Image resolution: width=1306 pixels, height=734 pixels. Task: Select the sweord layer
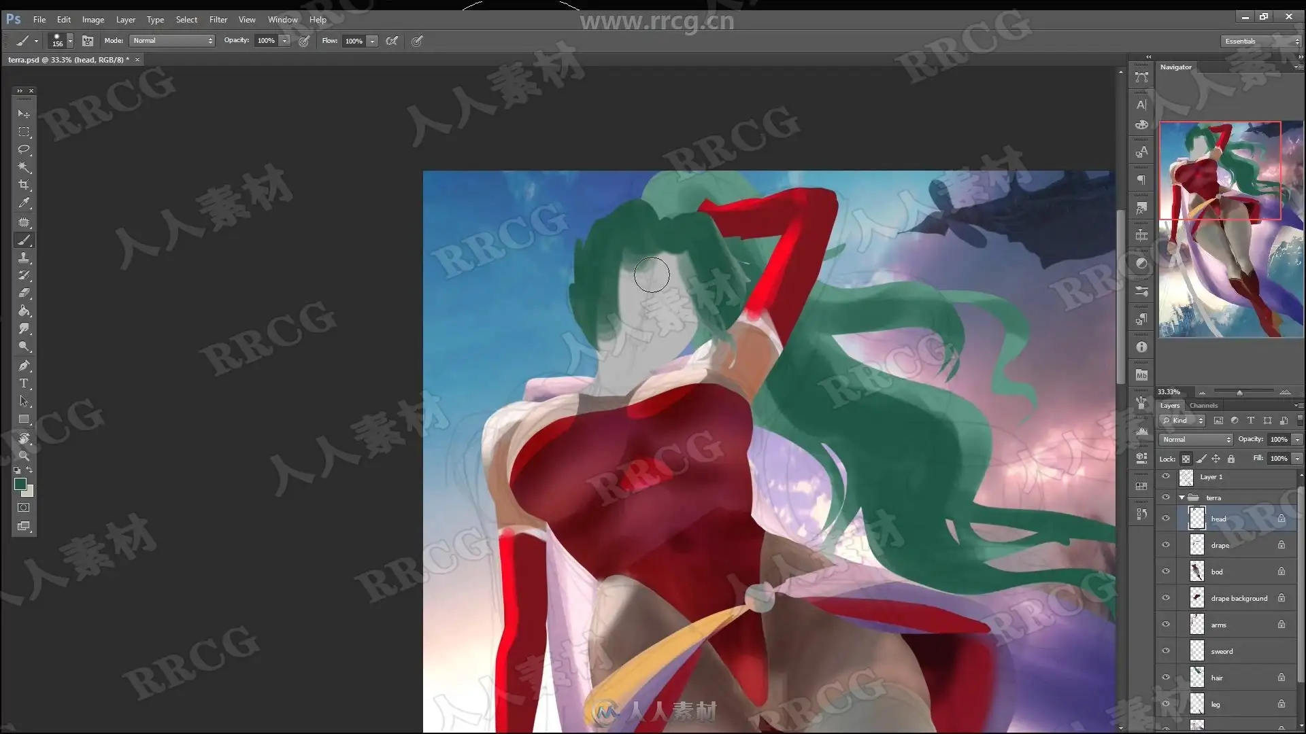[x=1222, y=651]
